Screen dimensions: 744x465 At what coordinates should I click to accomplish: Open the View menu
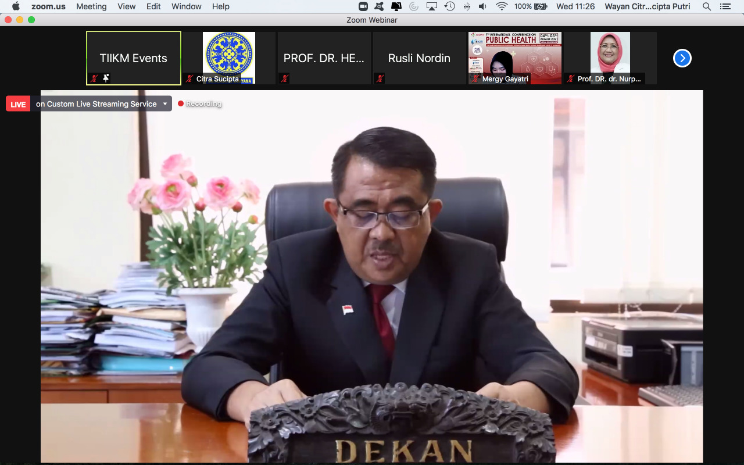tap(126, 6)
